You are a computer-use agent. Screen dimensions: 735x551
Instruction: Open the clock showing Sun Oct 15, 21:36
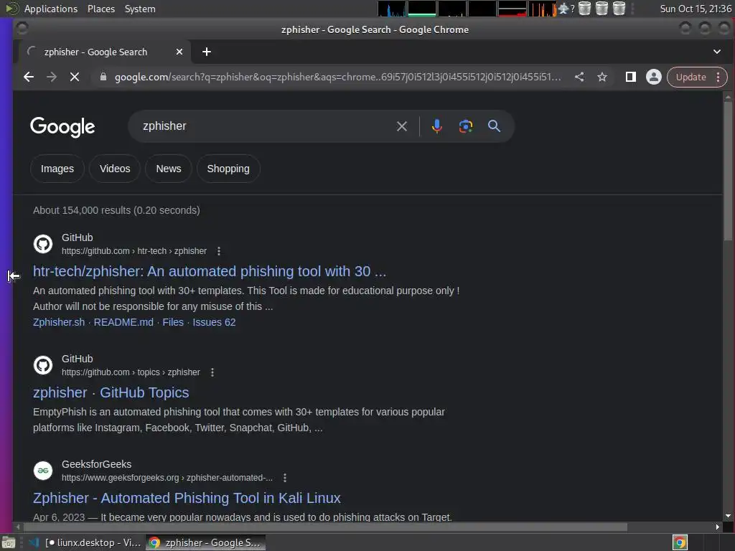[x=696, y=9]
